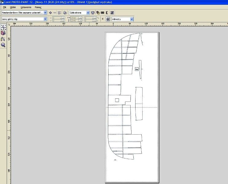The width and height of the screenshot is (228, 184).
Task: Select the Pick tool in the toolbox
Action: 3,27
